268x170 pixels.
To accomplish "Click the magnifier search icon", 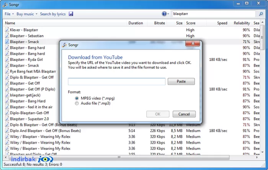I will [261, 14].
